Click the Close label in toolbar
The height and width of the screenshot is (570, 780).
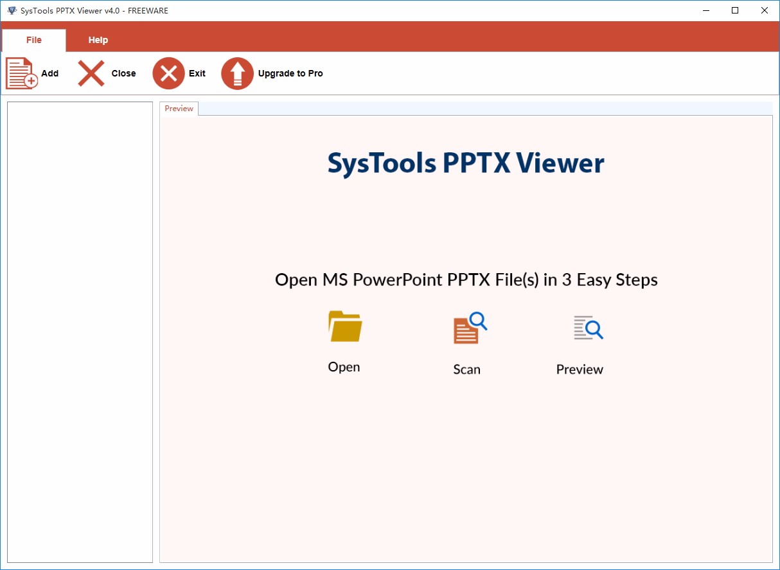click(x=123, y=73)
